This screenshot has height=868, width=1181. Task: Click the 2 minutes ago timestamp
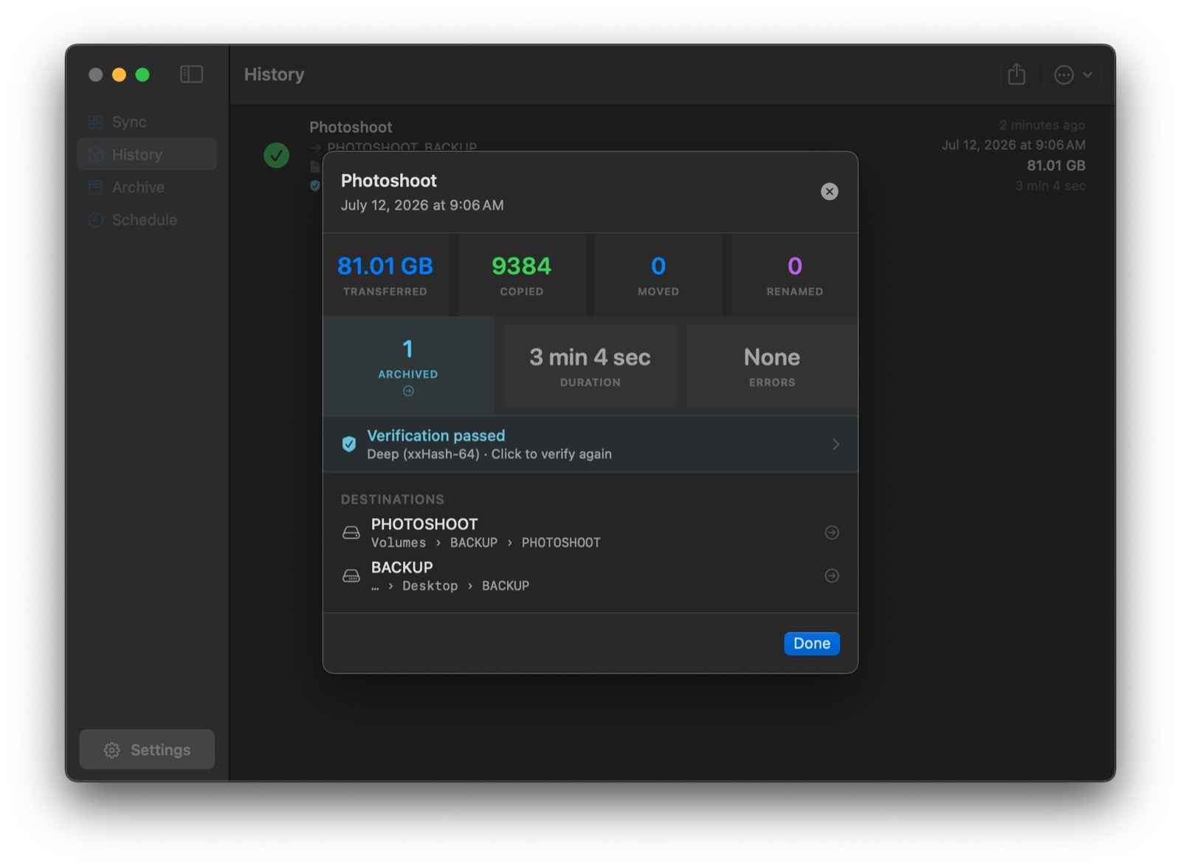[1042, 125]
